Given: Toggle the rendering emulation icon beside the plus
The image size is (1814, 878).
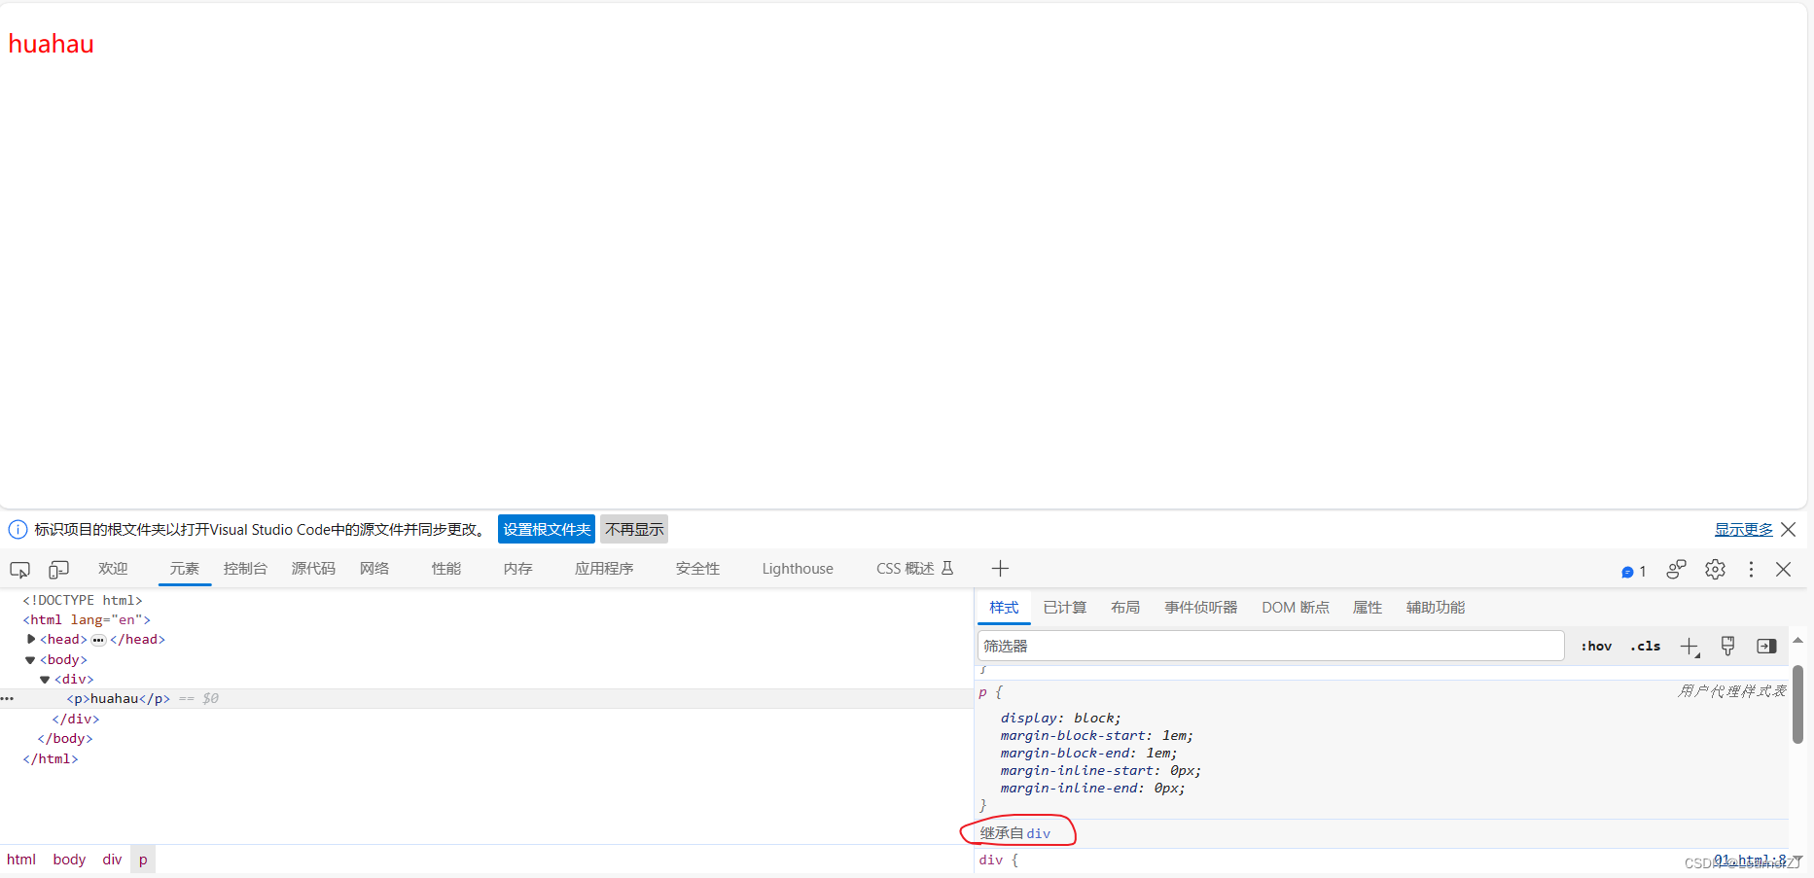Looking at the screenshot, I should (1727, 646).
